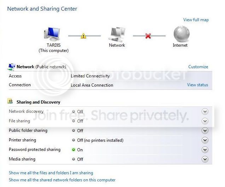Screen dimensions: 225x187
Task: Click the Printer sharing label
Action: (22, 140)
